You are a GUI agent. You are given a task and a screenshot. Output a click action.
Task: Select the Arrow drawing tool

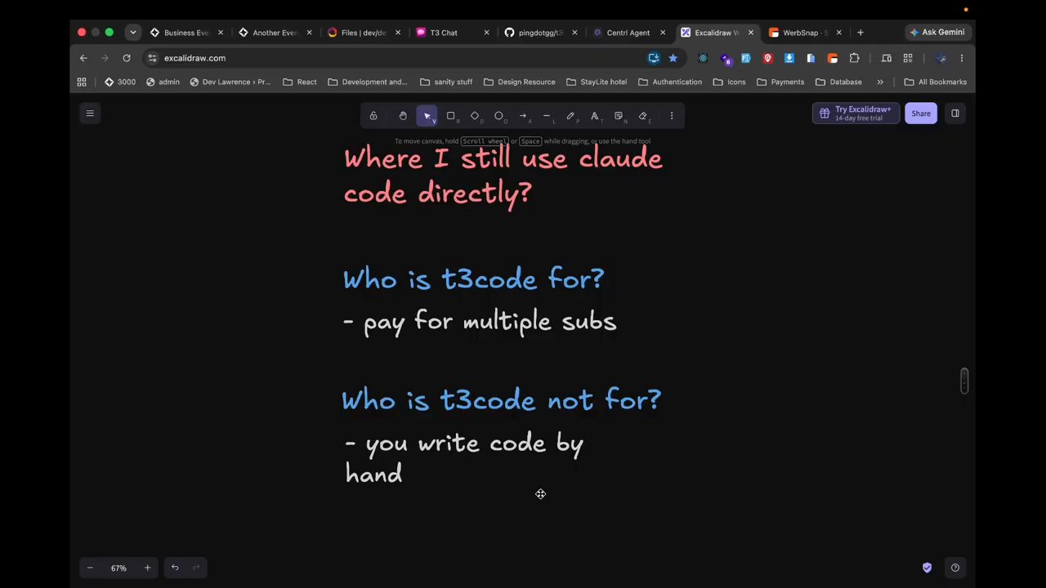coord(523,116)
